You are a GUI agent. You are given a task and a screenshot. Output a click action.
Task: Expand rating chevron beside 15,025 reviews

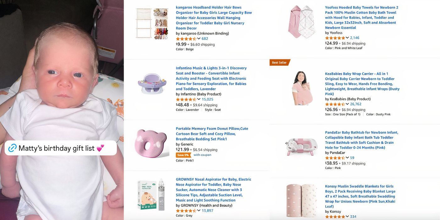coord(199,99)
